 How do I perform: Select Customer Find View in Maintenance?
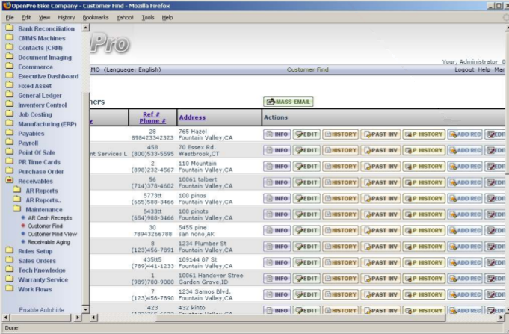(x=52, y=234)
